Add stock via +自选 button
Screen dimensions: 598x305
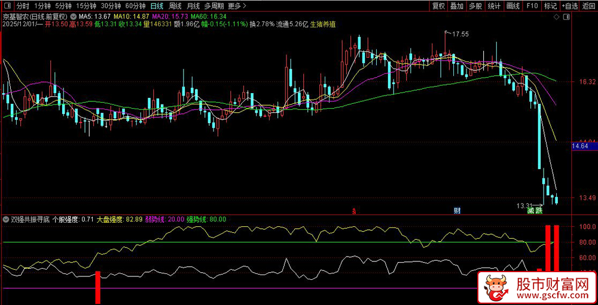coord(570,6)
